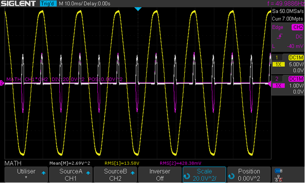This screenshot has width=305, height=183.
Task: Click the MATH CH1*CH2 trace label
Action: pos(65,79)
